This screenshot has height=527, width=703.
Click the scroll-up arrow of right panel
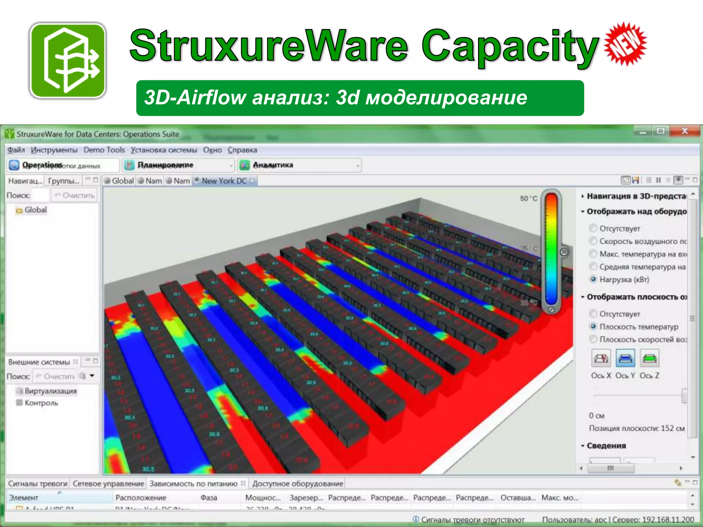tap(693, 194)
